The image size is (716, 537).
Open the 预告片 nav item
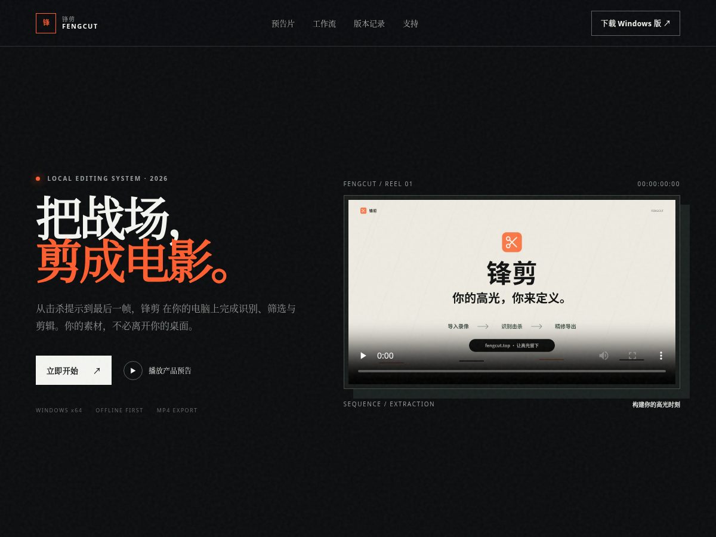(283, 24)
